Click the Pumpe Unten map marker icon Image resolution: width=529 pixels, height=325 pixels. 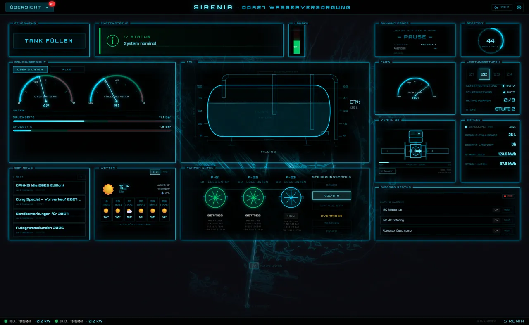tap(254, 266)
